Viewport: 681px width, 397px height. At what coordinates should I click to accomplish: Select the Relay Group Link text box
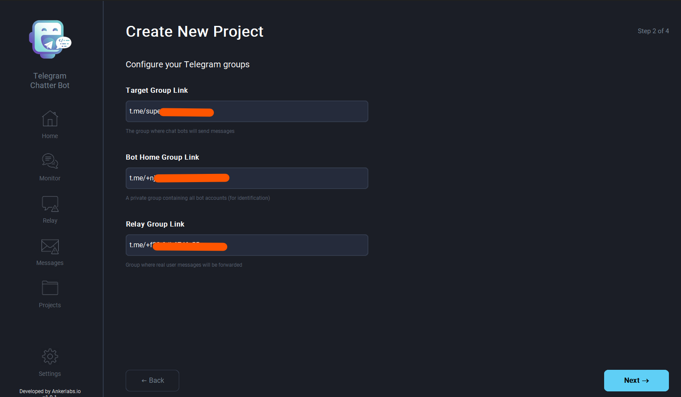(x=247, y=245)
